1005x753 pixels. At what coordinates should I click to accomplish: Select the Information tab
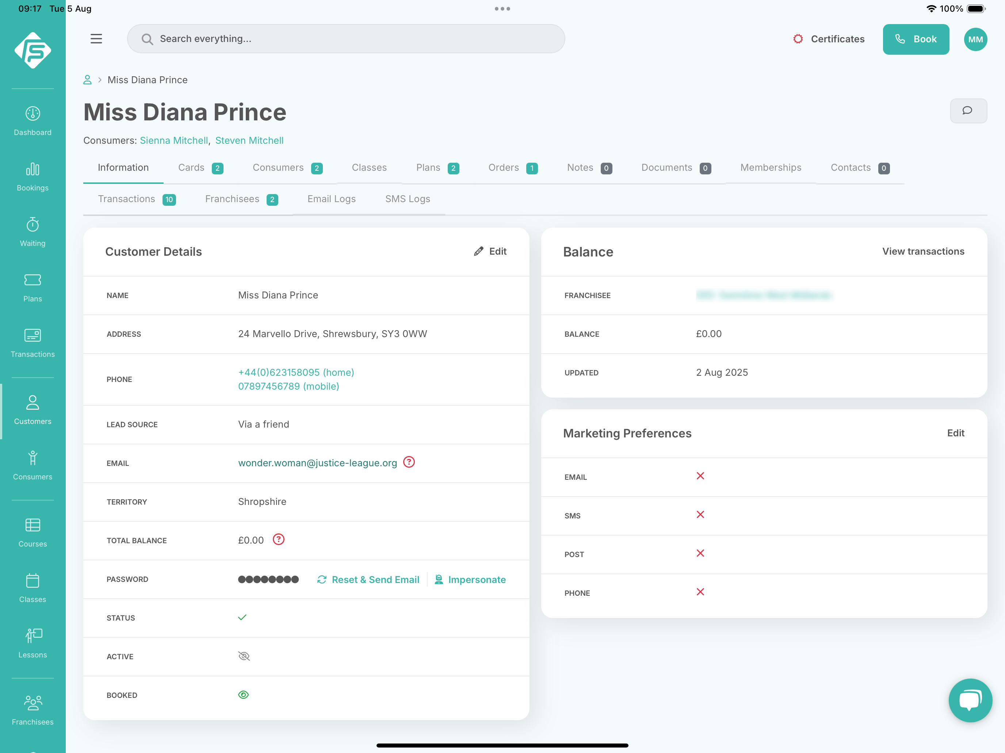click(x=123, y=168)
